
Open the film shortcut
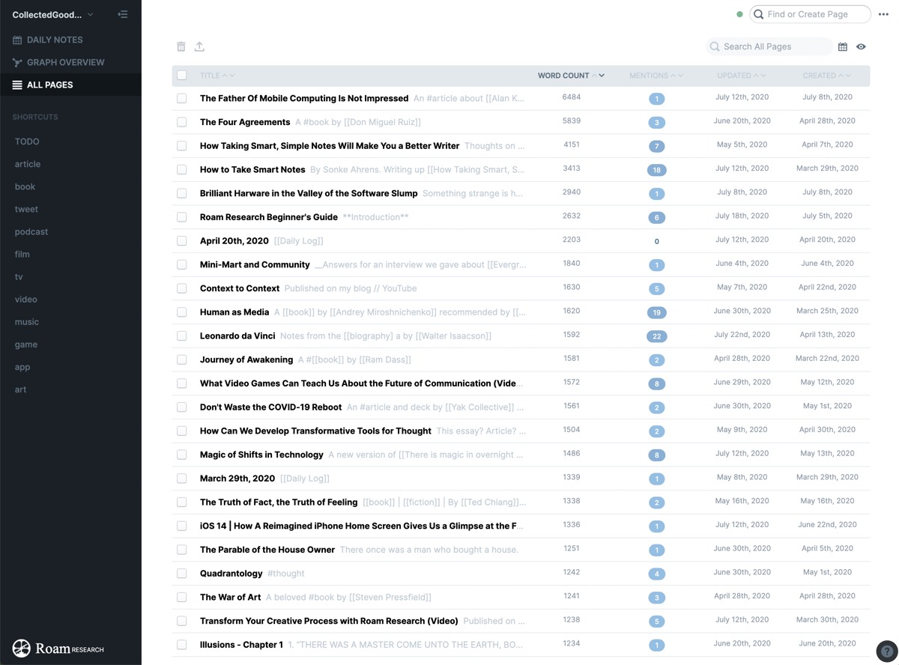pyautogui.click(x=22, y=254)
